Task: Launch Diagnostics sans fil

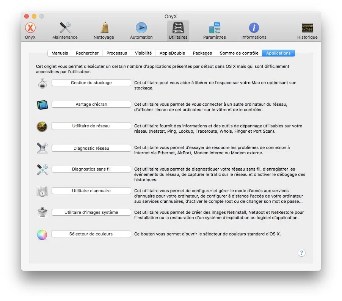Action: (91, 169)
